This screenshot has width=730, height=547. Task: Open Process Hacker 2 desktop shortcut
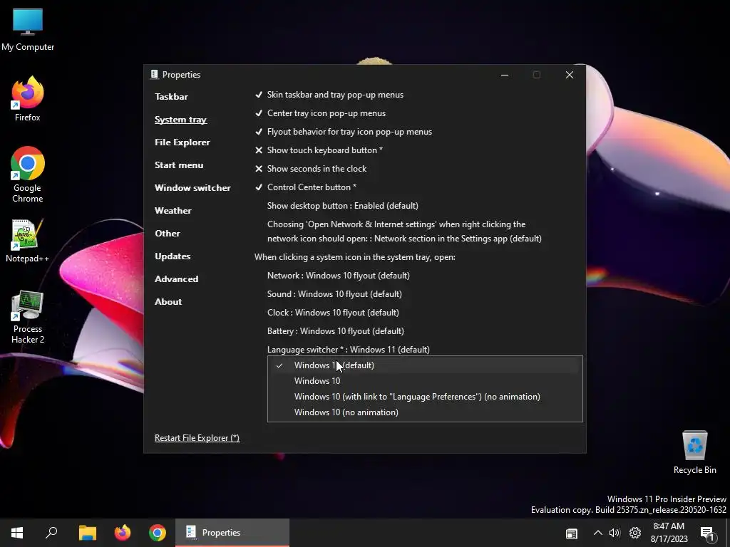[28, 317]
